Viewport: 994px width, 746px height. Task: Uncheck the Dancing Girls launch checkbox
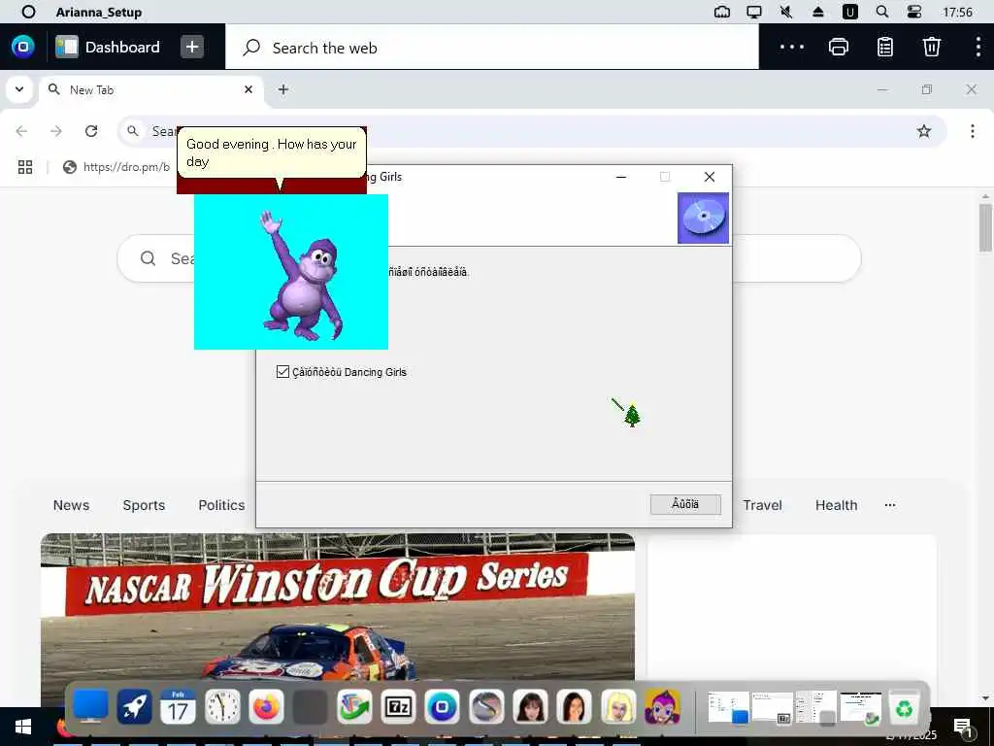pos(282,372)
